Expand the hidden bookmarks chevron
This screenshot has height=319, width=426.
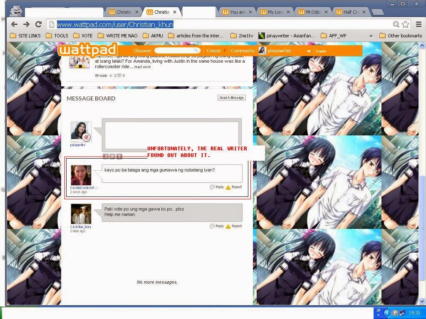click(371, 36)
